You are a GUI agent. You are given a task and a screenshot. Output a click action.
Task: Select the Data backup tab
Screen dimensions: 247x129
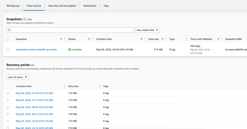click(x=34, y=6)
